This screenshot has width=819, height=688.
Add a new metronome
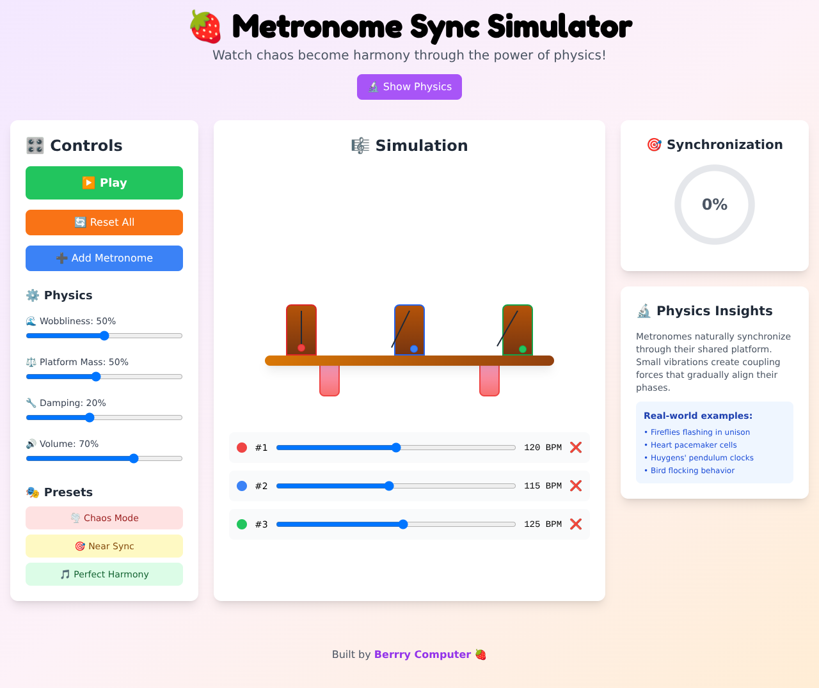104,258
